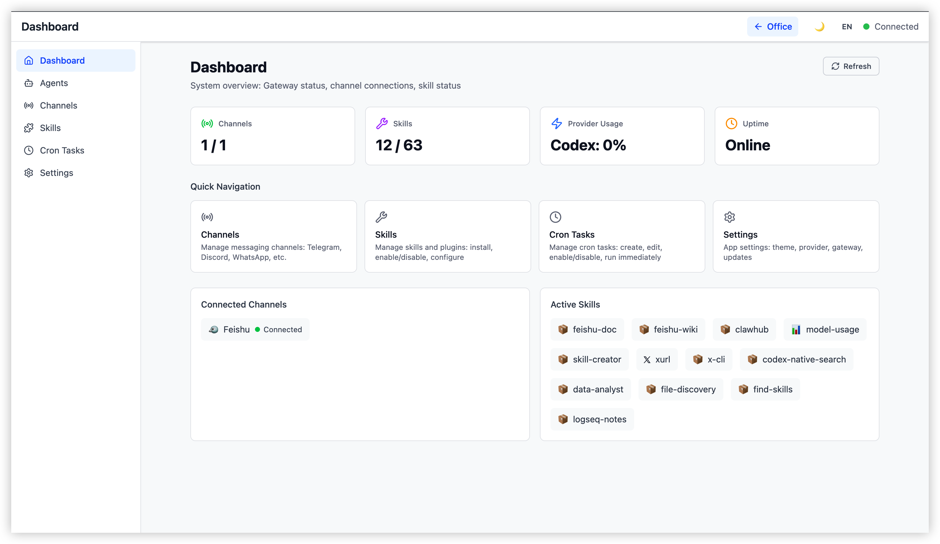Click the System overview subtitle text
The image size is (940, 544).
click(x=325, y=85)
